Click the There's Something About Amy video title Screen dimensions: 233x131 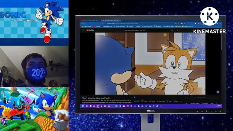tap(96, 98)
